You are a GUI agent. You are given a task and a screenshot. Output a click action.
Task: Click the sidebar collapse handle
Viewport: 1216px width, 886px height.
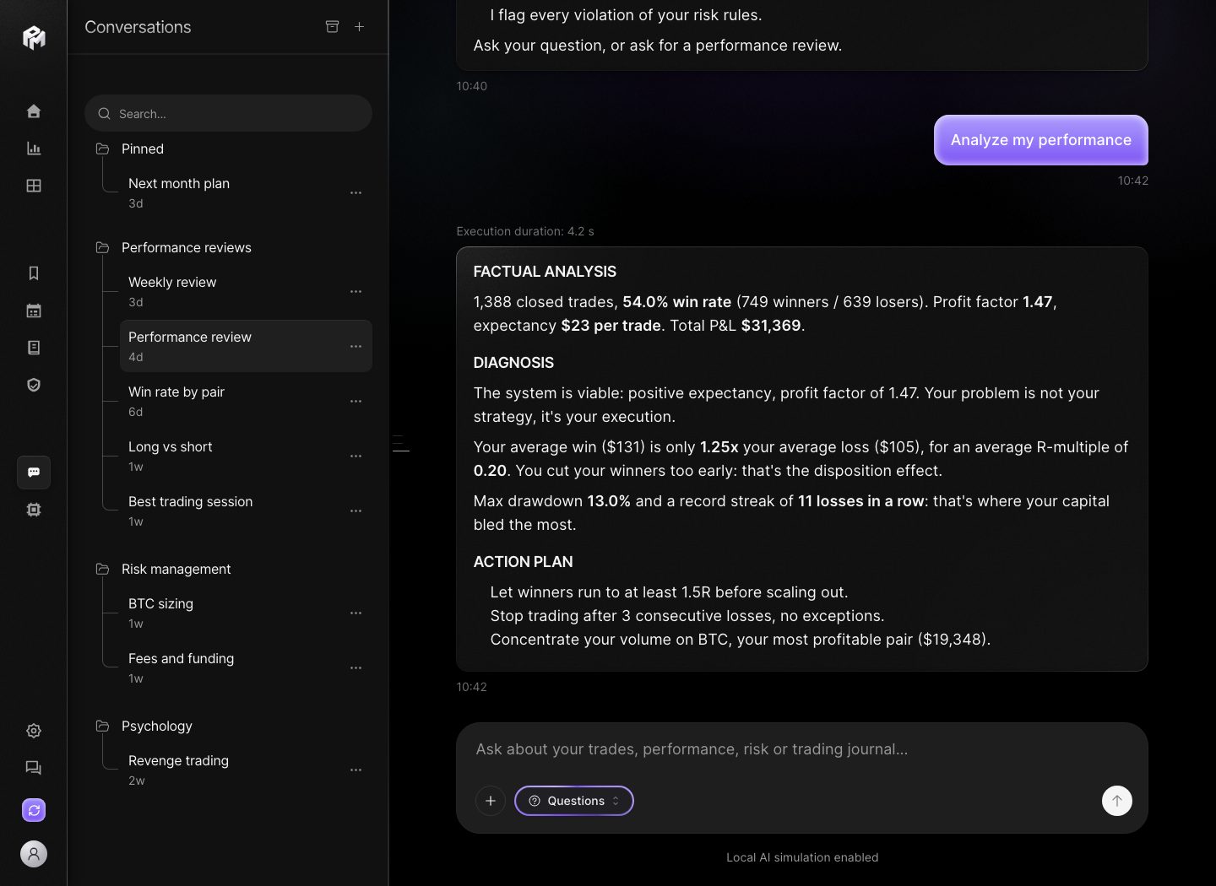[x=400, y=443]
